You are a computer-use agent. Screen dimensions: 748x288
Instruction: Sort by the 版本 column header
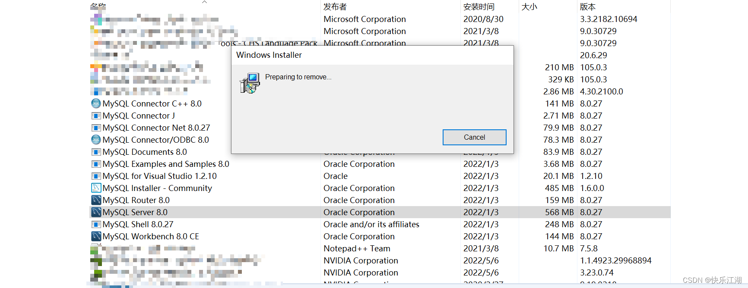pyautogui.click(x=588, y=6)
